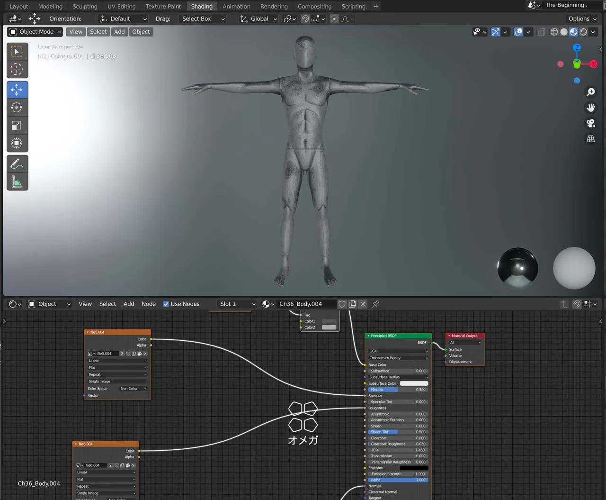The image size is (606, 500).
Task: Click the go-to-parent node tree arrow
Action: coord(563,304)
